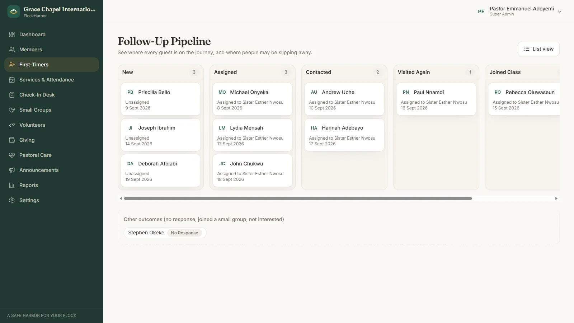This screenshot has width=574, height=323.
Task: Click the Small Groups heart-hands icon
Action: [12, 110]
